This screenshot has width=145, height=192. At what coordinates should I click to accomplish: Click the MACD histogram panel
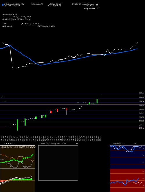click(17, 180)
